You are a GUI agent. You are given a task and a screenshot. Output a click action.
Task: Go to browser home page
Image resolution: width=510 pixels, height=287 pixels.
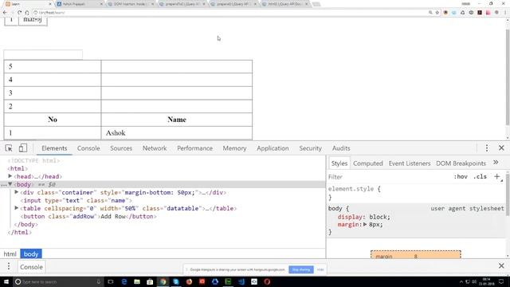pyautogui.click(x=27, y=13)
